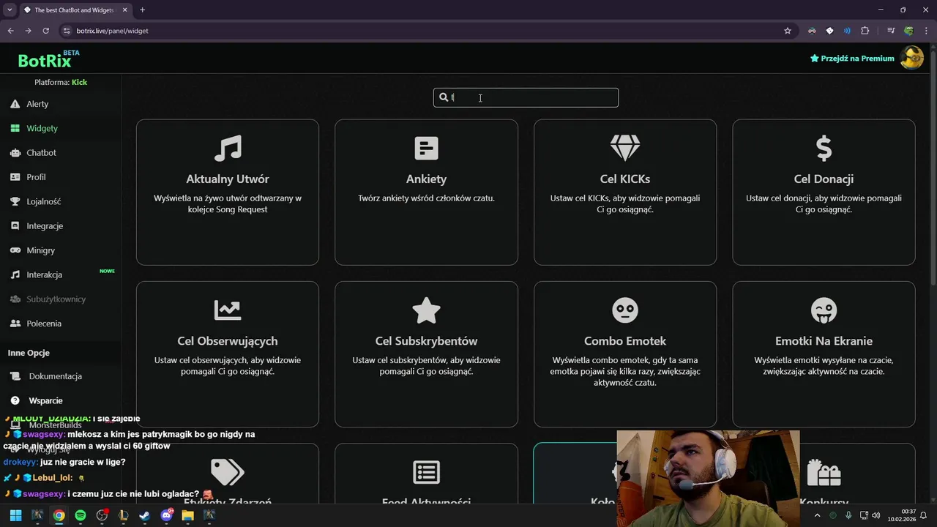Click the taskbar volume icon

876,515
